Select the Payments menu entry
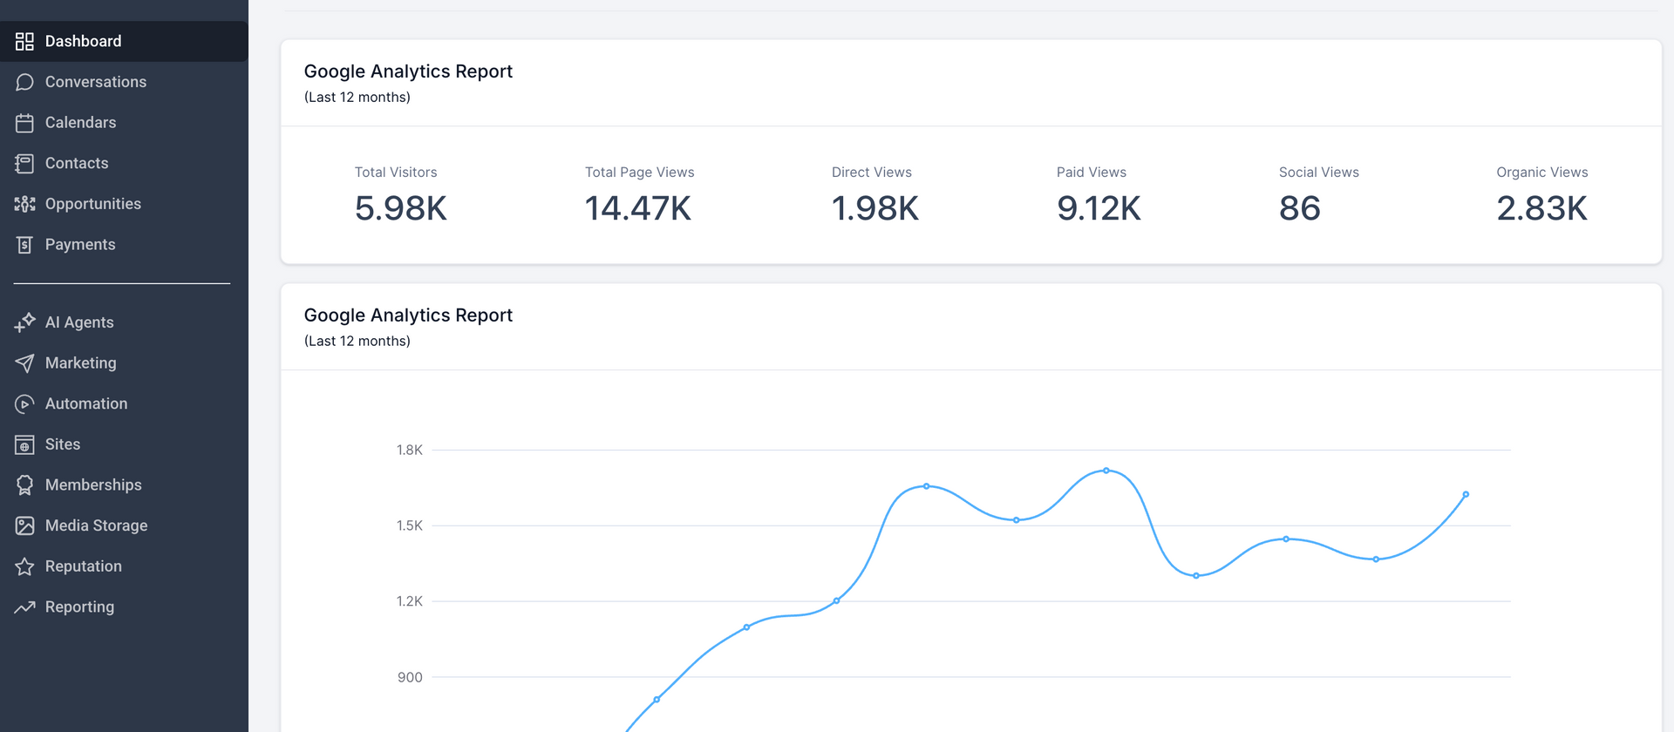Image resolution: width=1674 pixels, height=732 pixels. 124,245
